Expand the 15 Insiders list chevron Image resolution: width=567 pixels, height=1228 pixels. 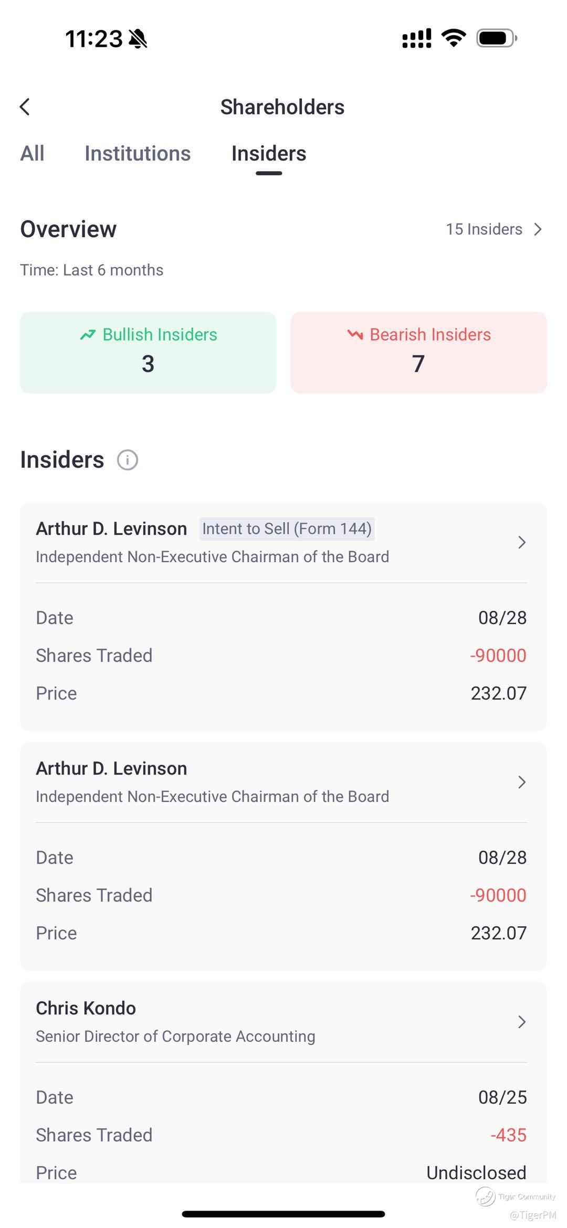point(538,229)
